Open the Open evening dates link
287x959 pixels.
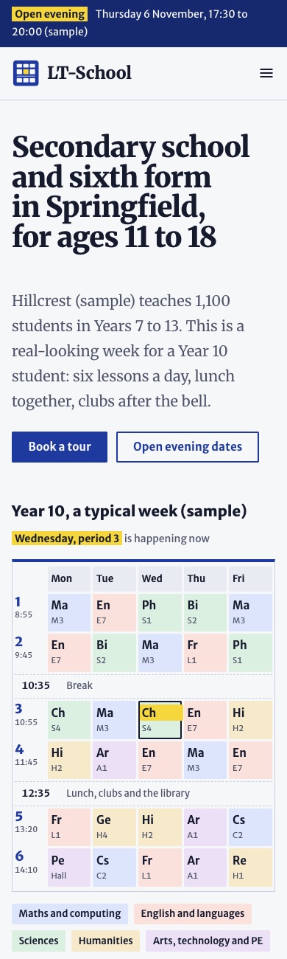pyautogui.click(x=188, y=447)
